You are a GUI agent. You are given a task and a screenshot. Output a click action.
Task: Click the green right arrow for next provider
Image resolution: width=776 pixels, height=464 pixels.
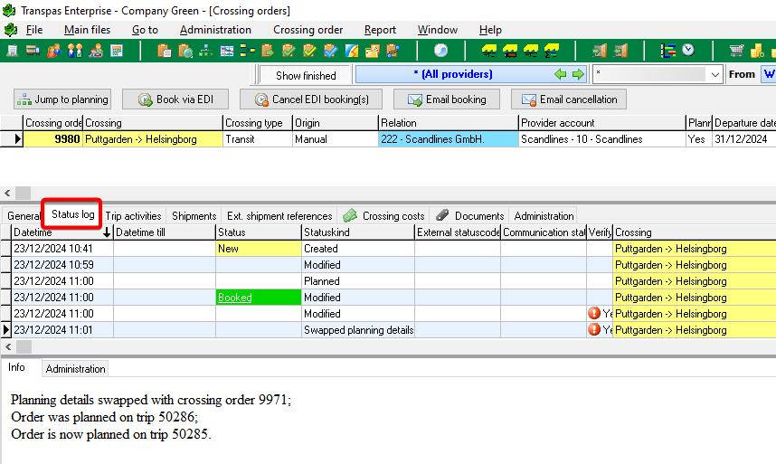pos(578,74)
